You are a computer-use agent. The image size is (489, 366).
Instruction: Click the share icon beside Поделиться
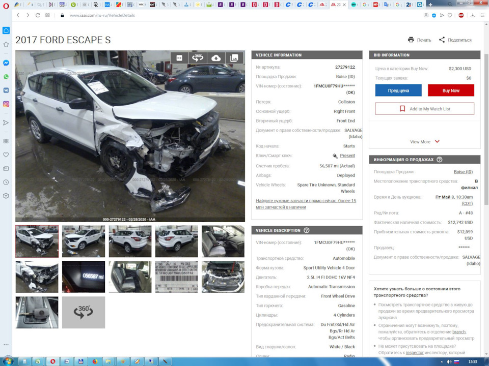(x=442, y=40)
